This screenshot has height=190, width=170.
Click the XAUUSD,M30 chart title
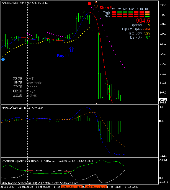(x=10, y=3)
